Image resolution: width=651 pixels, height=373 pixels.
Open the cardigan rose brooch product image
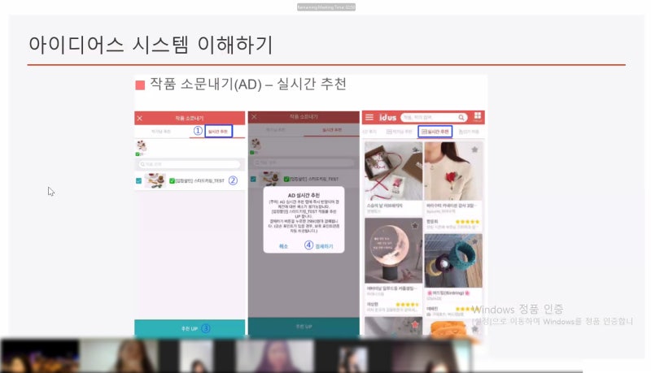453,171
